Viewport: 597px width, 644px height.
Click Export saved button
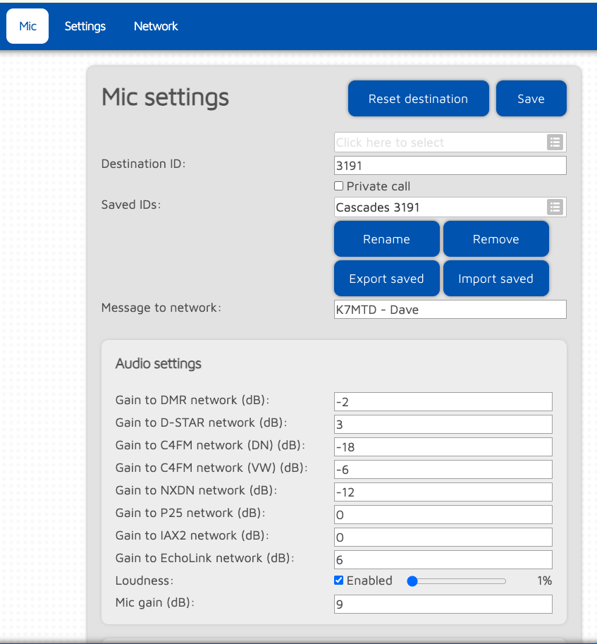click(x=386, y=279)
